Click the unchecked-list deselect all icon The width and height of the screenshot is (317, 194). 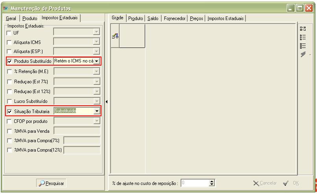point(303,46)
